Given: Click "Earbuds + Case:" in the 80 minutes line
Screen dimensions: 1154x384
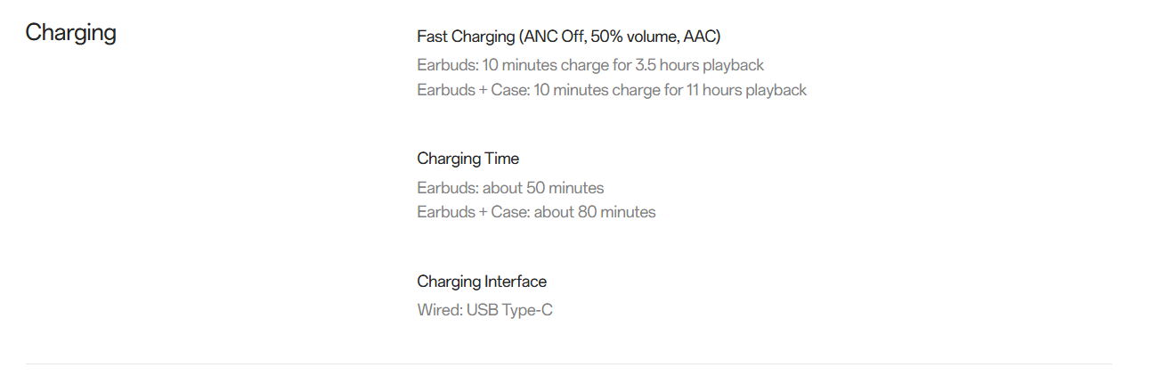Looking at the screenshot, I should pos(473,212).
